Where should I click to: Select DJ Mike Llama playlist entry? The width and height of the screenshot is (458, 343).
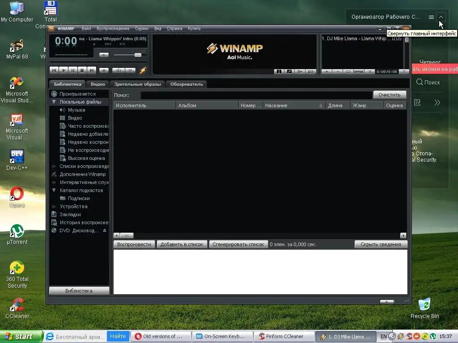(361, 38)
